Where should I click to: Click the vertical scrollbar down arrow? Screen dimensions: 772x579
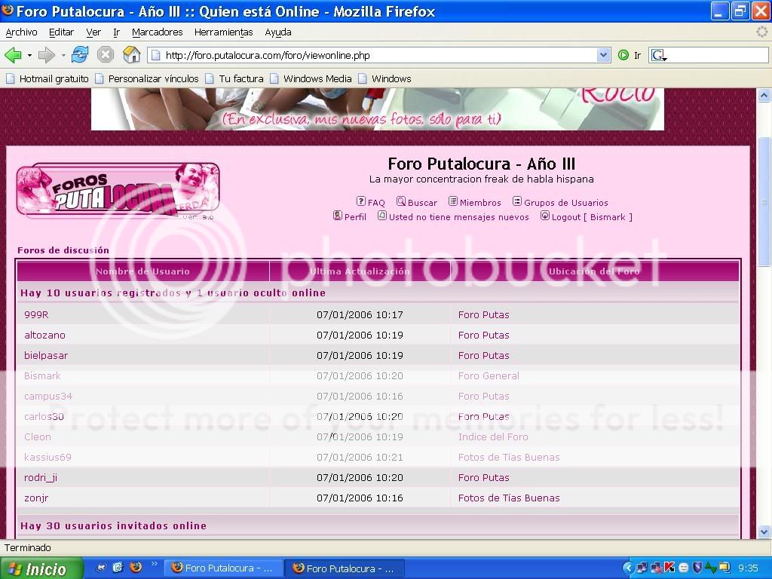click(x=764, y=532)
